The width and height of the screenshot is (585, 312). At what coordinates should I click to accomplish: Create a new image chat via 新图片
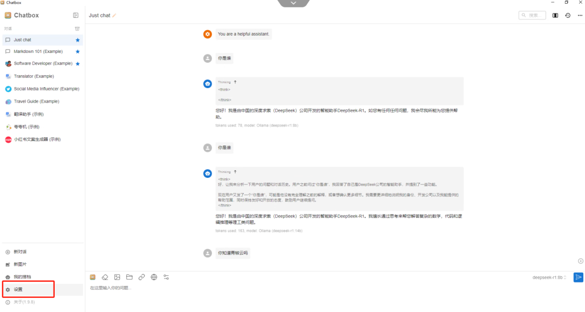(43, 264)
